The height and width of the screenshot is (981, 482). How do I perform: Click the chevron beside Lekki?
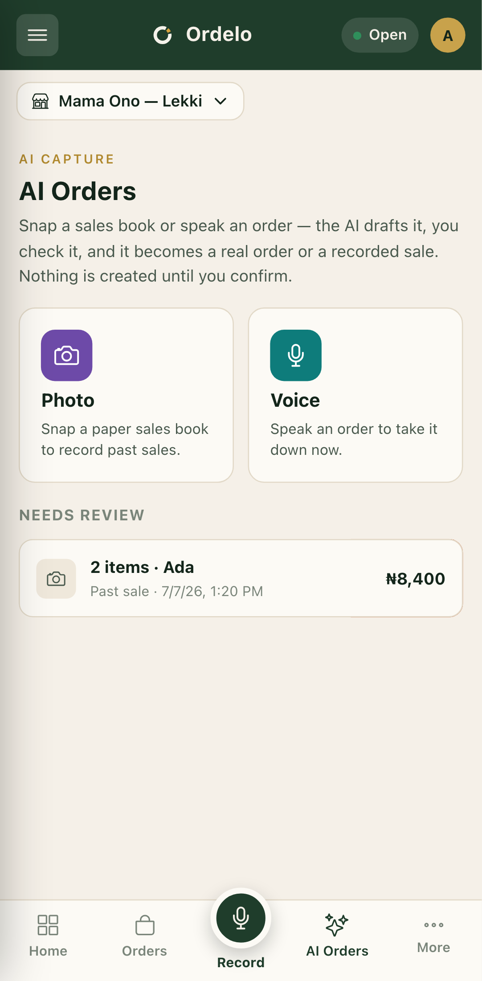pos(221,101)
